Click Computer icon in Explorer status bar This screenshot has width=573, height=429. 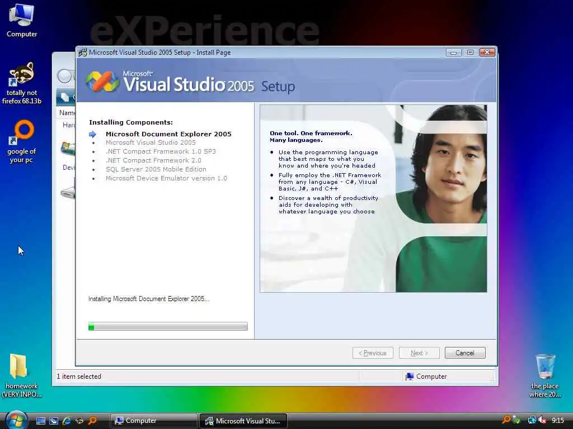tap(409, 376)
